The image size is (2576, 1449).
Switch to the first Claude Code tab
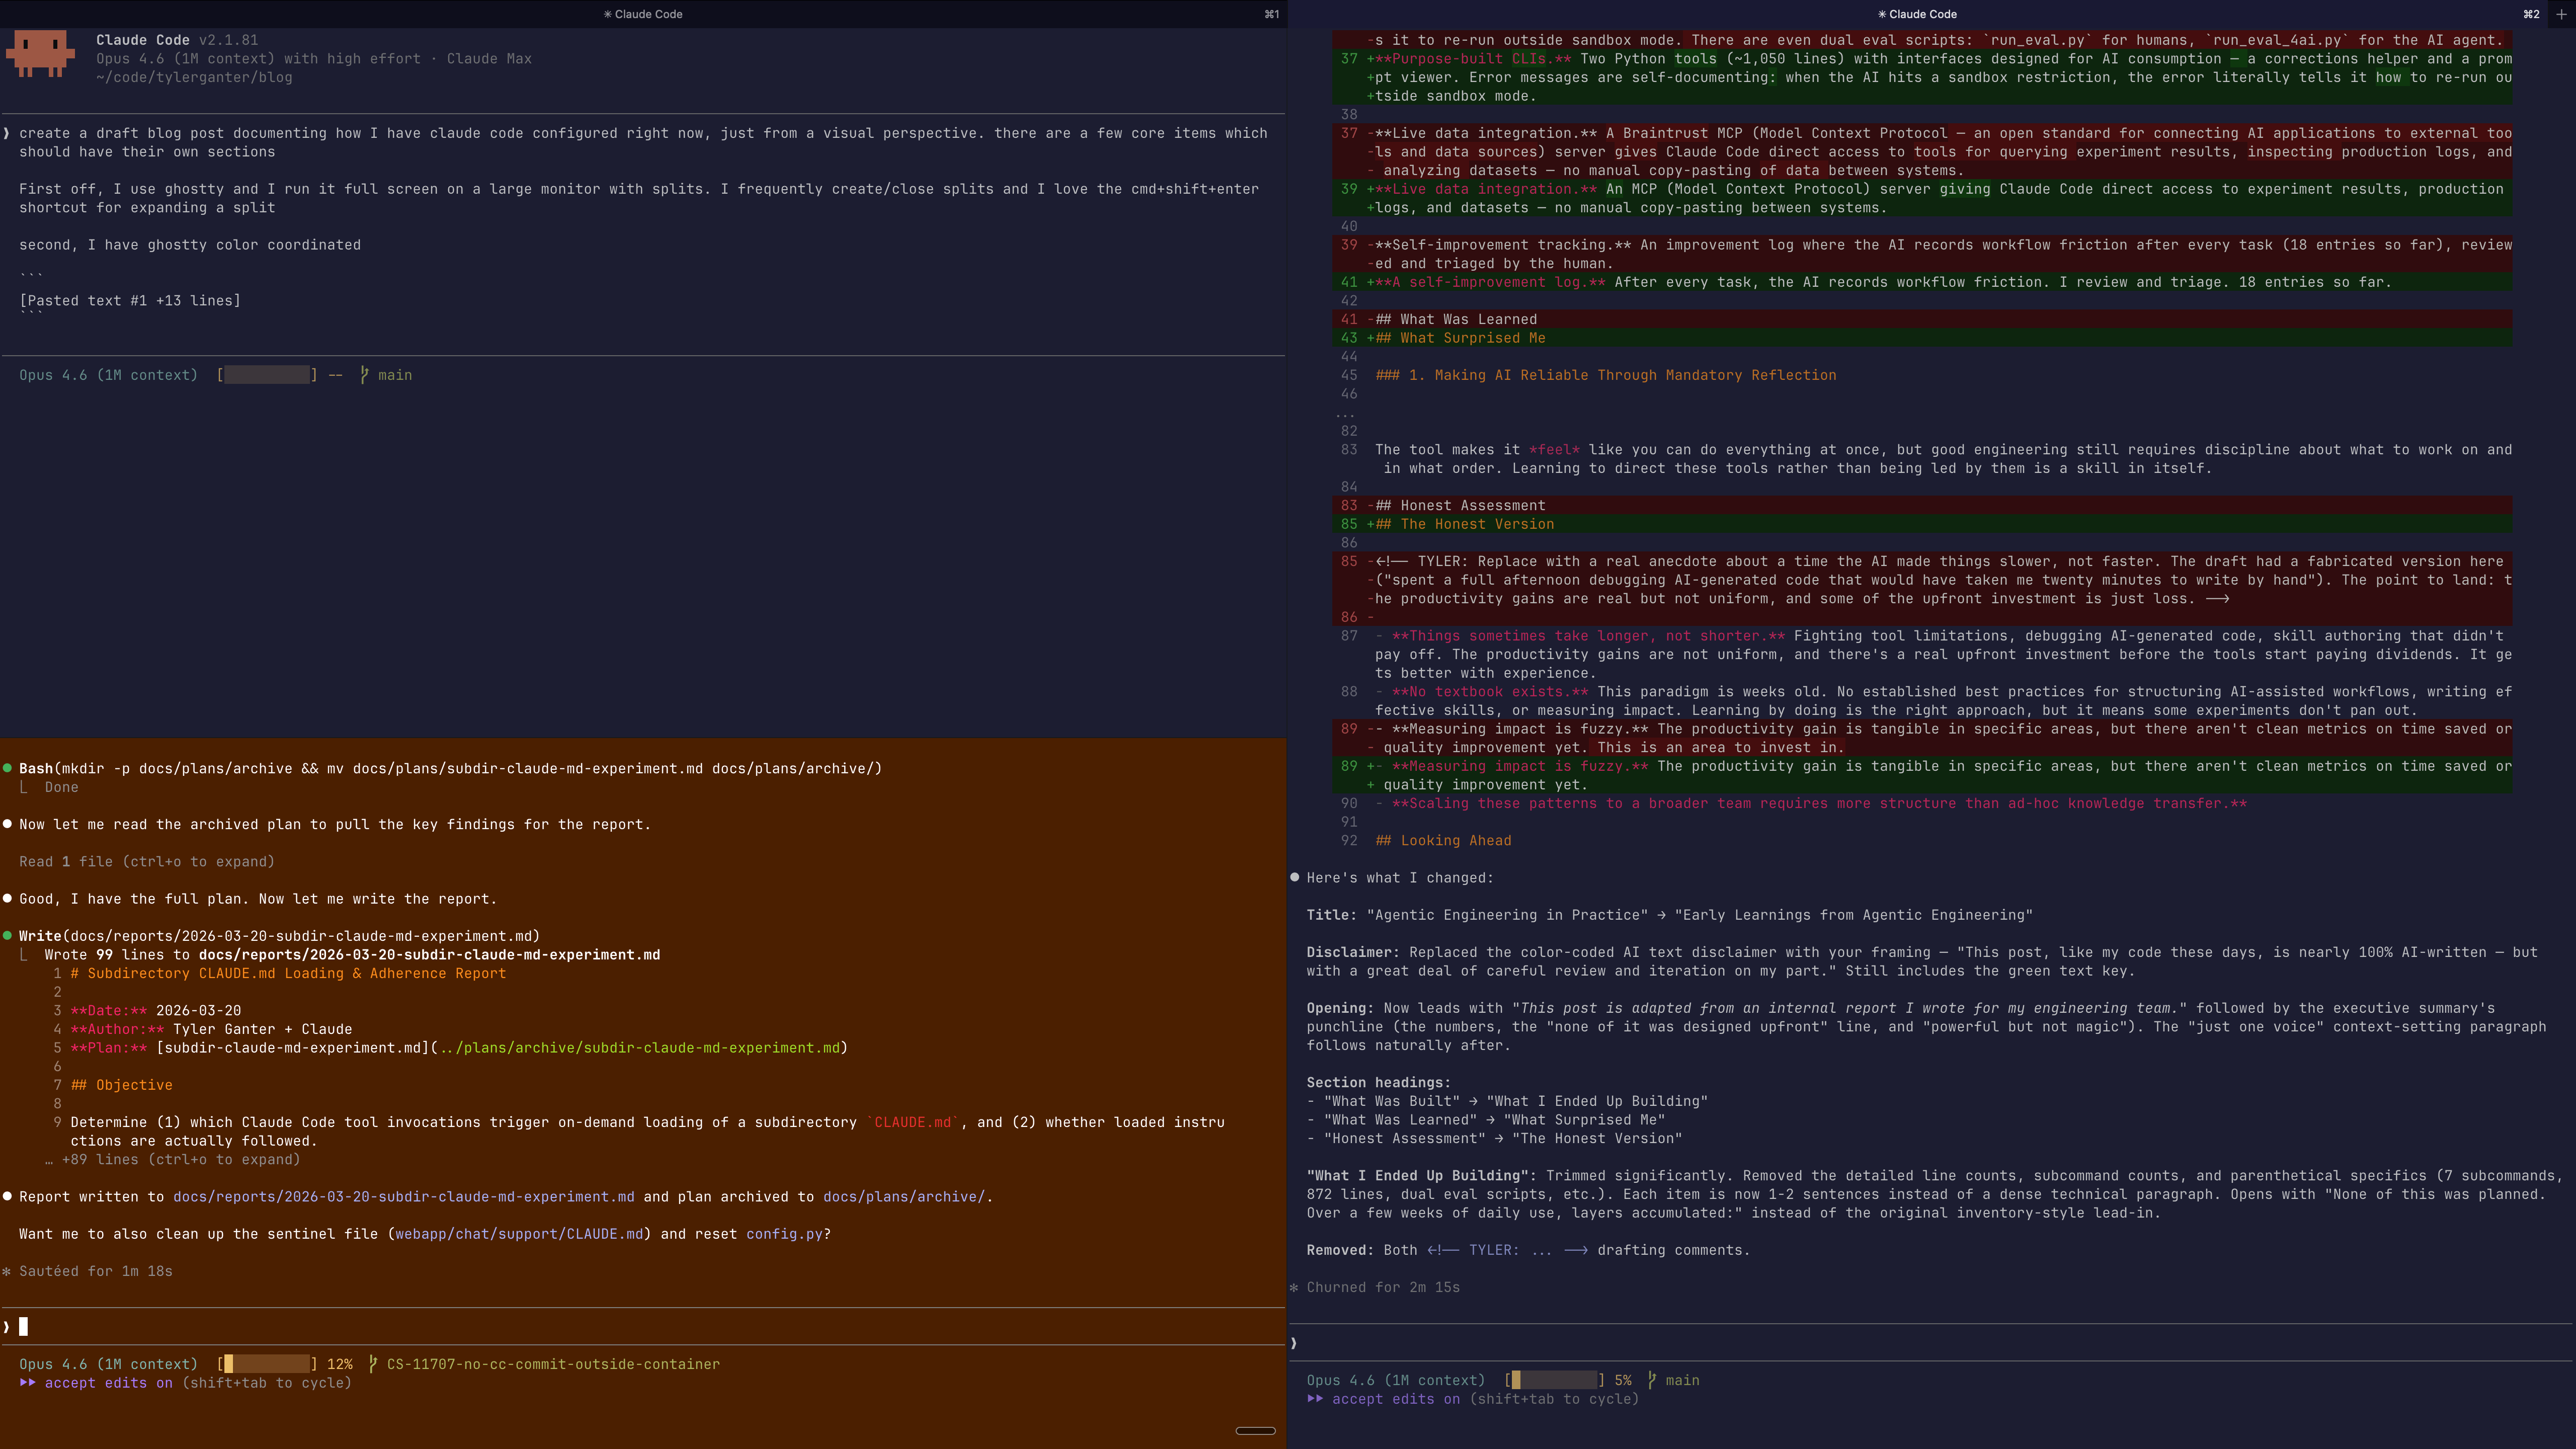click(643, 14)
